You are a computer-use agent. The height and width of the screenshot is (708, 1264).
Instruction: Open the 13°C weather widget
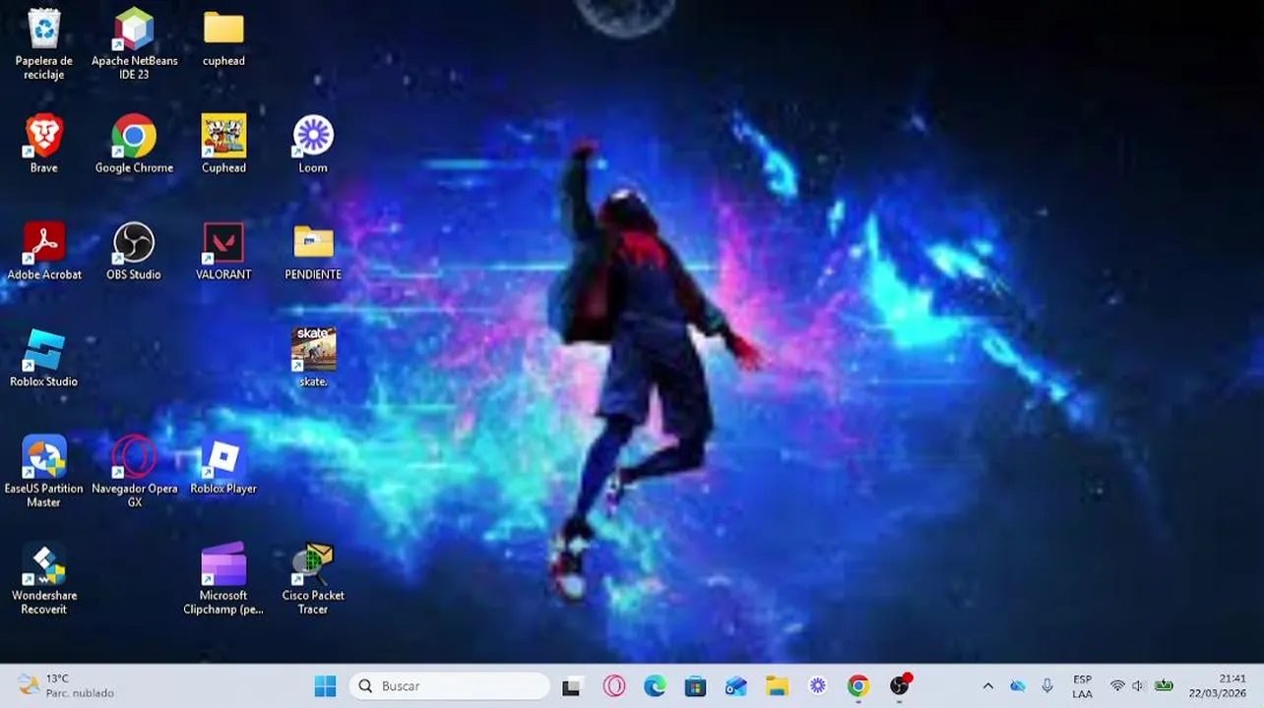[66, 686]
